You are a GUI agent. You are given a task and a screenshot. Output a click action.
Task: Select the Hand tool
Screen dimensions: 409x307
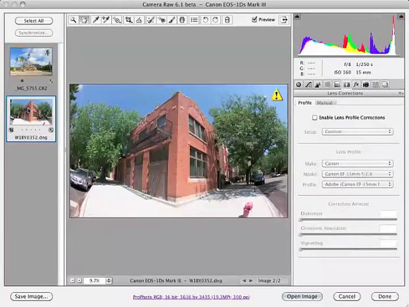pyautogui.click(x=84, y=20)
